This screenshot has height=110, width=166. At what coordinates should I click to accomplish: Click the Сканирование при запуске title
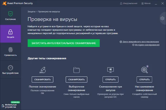pos(110,89)
